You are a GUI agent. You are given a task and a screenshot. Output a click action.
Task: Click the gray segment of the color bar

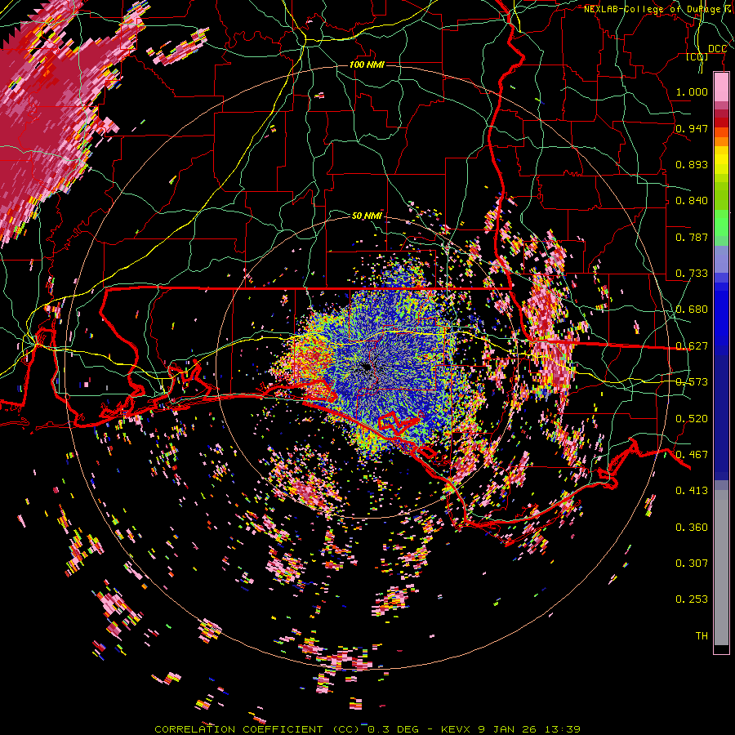coord(721,568)
